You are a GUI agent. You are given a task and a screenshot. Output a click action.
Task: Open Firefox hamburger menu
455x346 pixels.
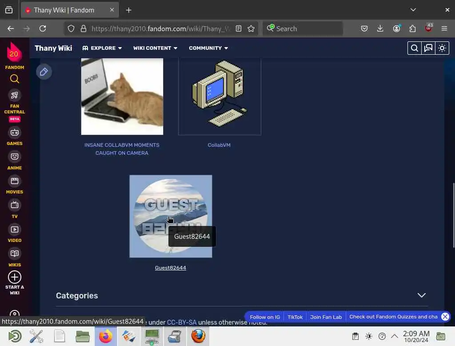[x=444, y=28]
